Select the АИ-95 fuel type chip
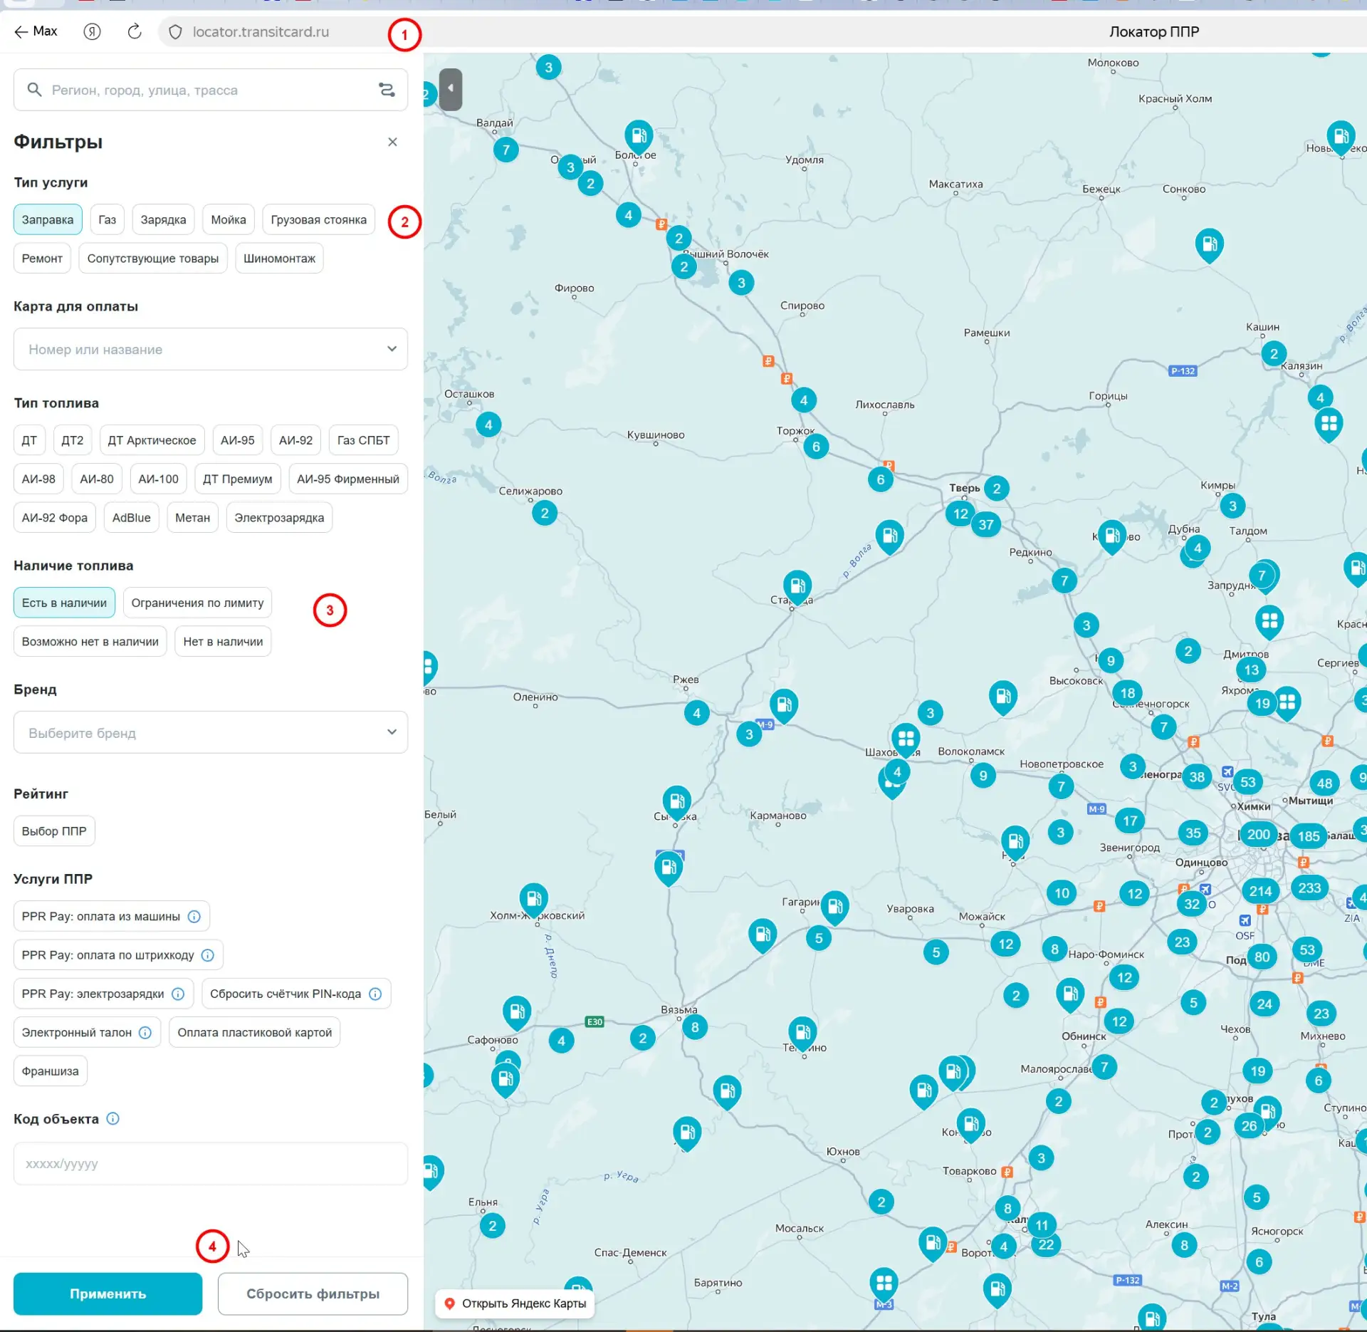Image resolution: width=1367 pixels, height=1332 pixels. [238, 440]
